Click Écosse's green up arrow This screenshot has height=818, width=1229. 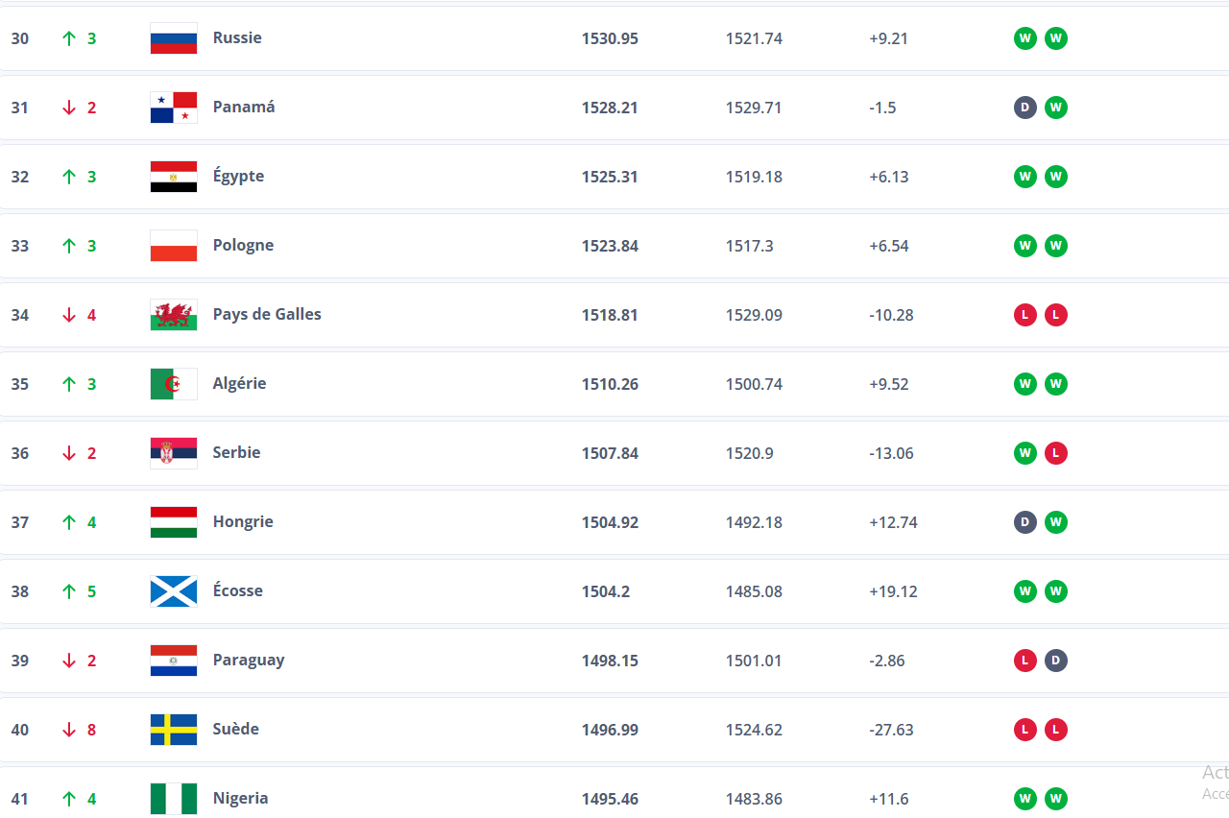point(69,591)
